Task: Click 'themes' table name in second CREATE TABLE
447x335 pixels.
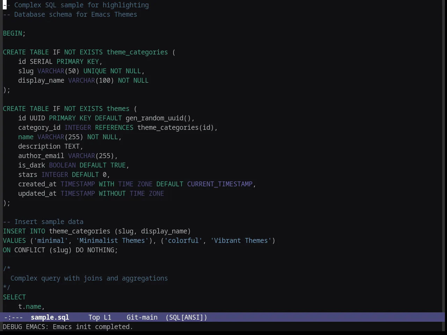Action: pos(118,109)
